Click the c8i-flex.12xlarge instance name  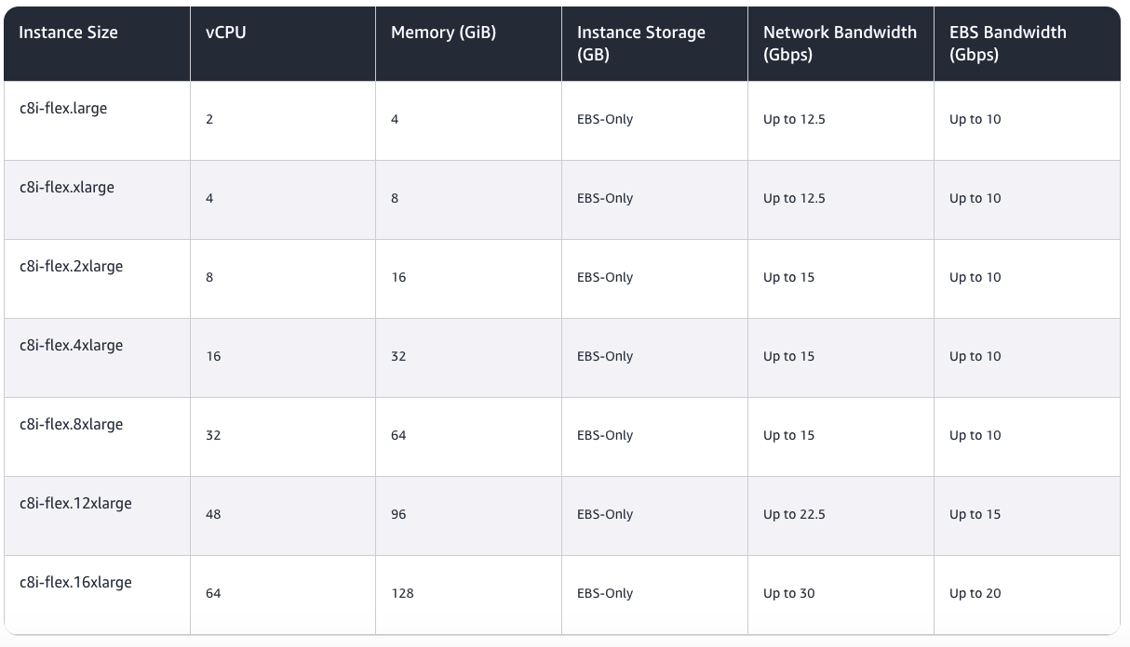click(x=75, y=504)
